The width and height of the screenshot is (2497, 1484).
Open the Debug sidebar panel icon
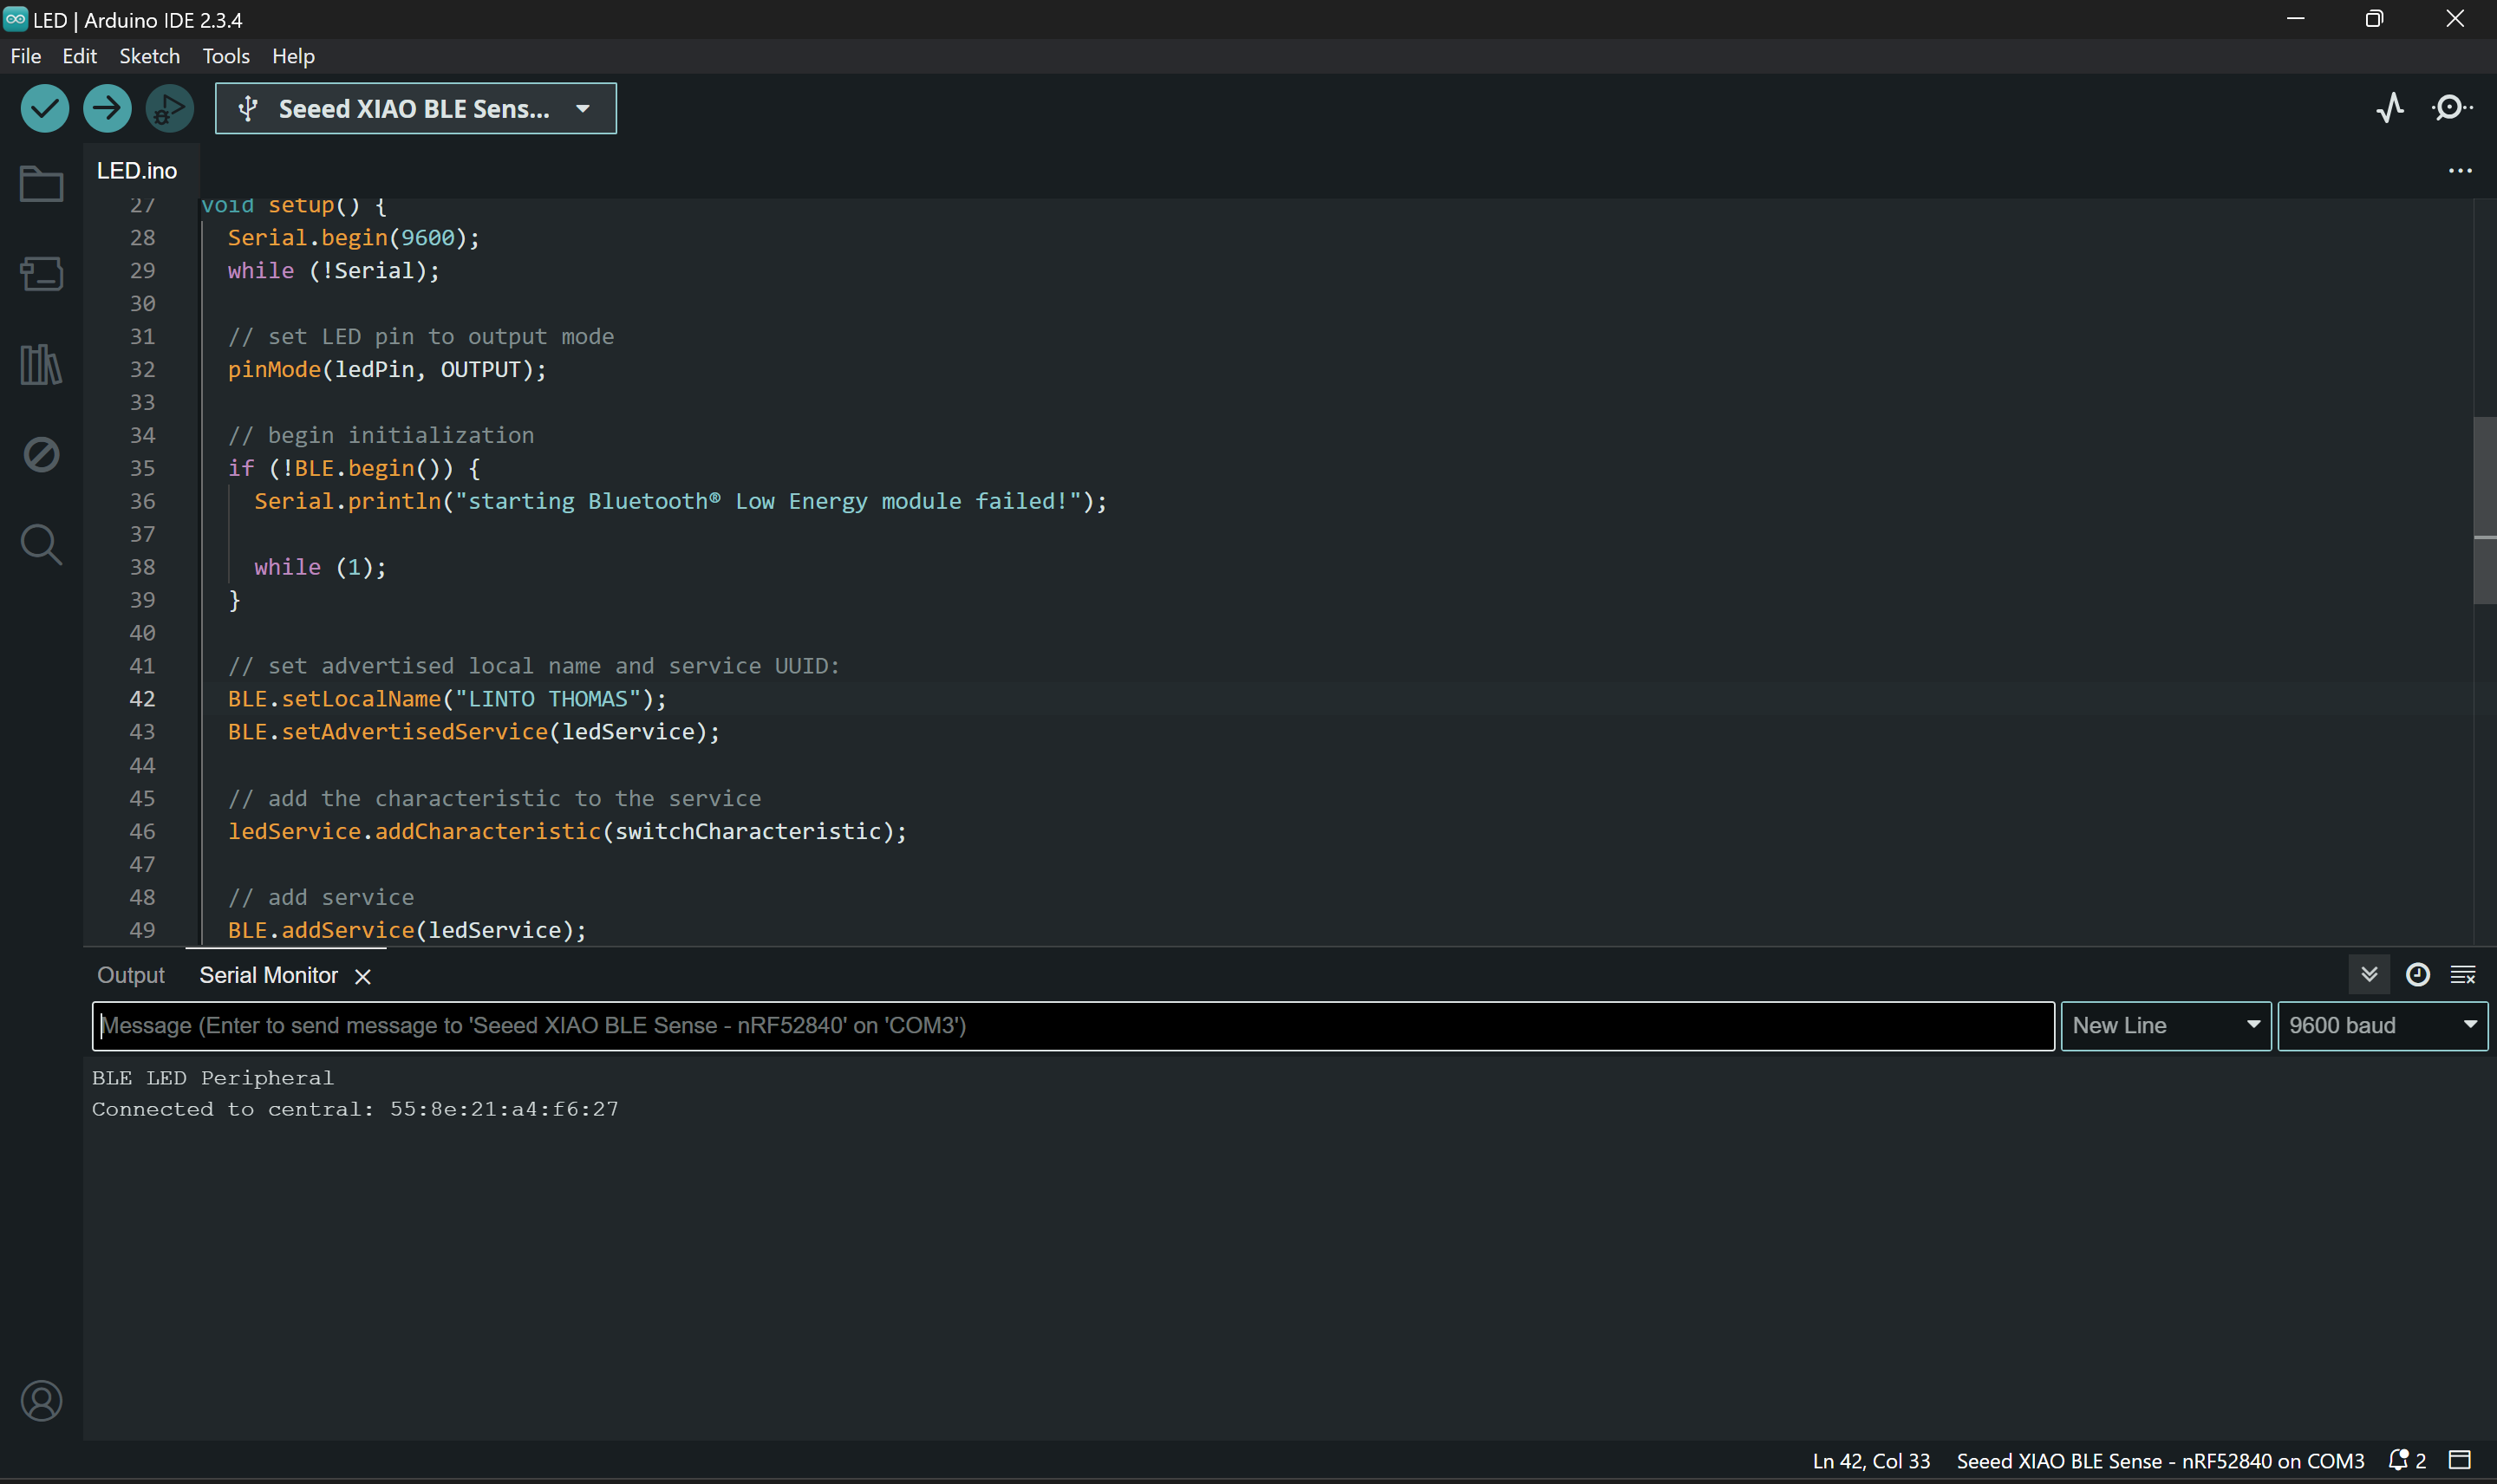coord(41,454)
